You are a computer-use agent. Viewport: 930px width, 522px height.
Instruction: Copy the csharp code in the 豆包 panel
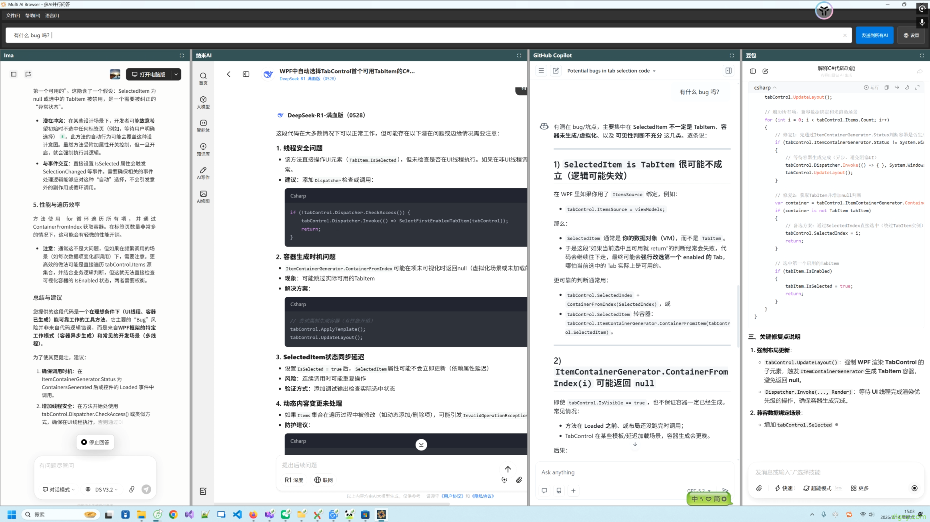(x=887, y=87)
